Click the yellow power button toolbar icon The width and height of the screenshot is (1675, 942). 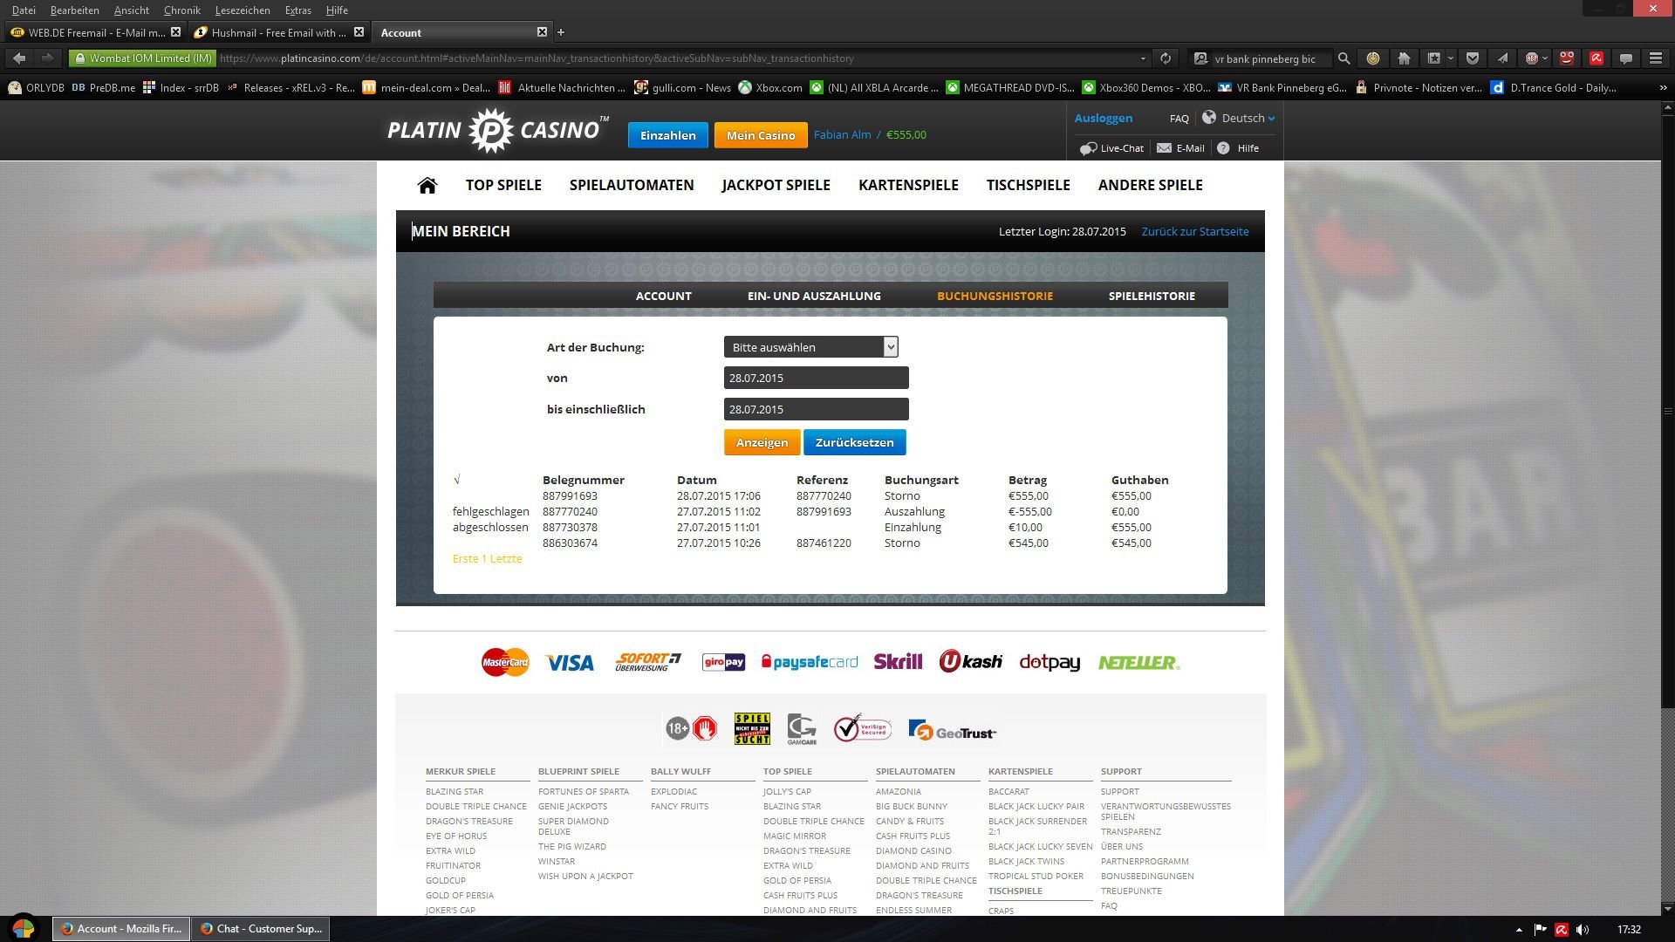pos(1373,58)
